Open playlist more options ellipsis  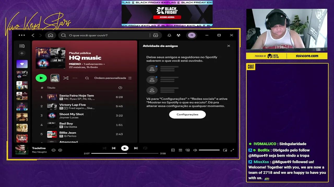point(75,78)
